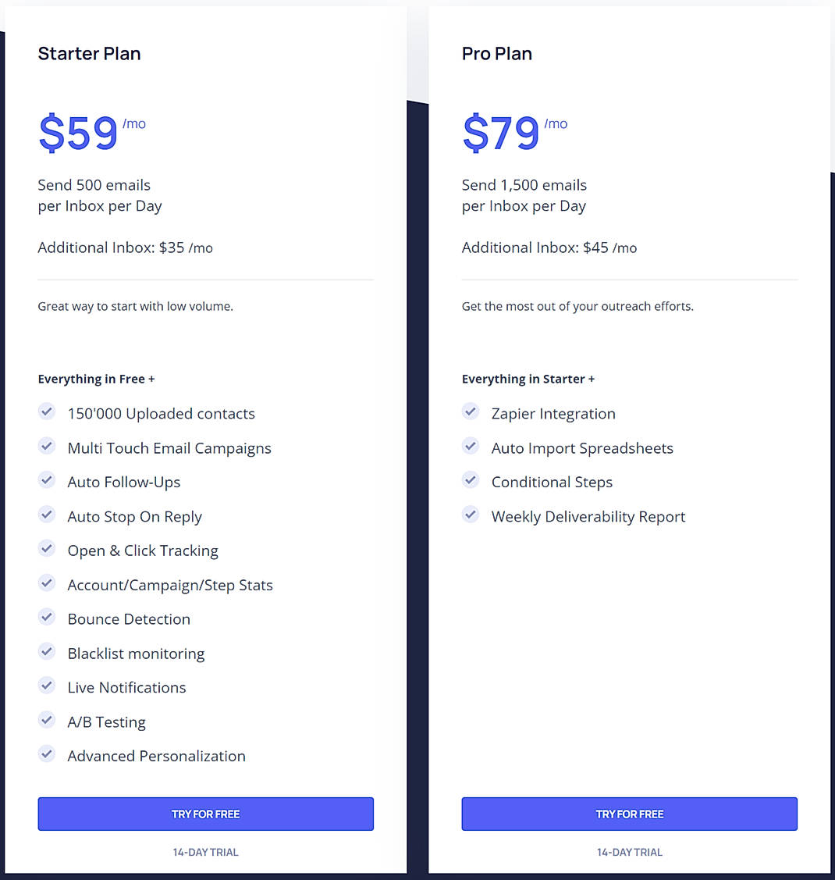Click TRY FOR FREE under the Pro Plan
This screenshot has height=880, width=835.
coord(630,814)
